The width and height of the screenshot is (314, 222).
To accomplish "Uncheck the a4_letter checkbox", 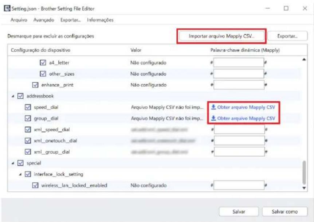I will [43, 63].
